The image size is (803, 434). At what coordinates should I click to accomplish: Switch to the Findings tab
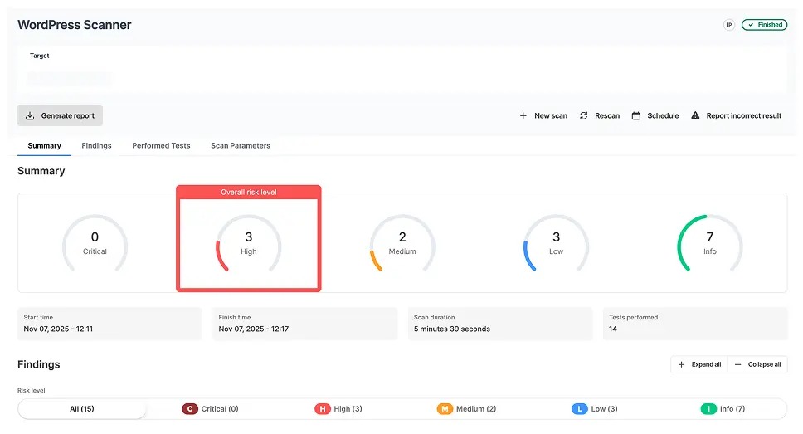[x=96, y=145]
